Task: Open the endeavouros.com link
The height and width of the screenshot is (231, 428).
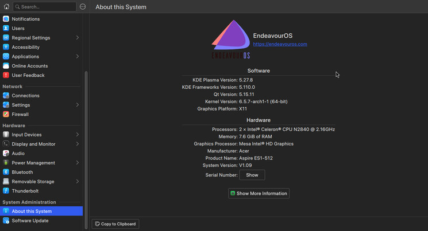Action: coord(280,44)
